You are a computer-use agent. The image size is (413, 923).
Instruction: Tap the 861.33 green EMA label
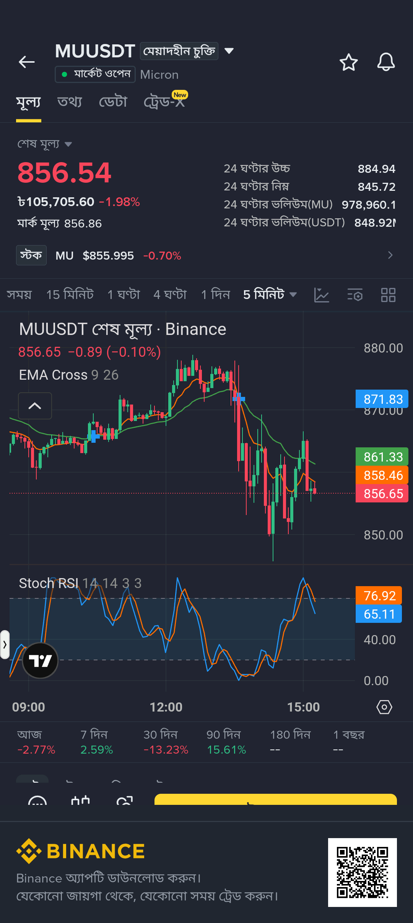382,457
